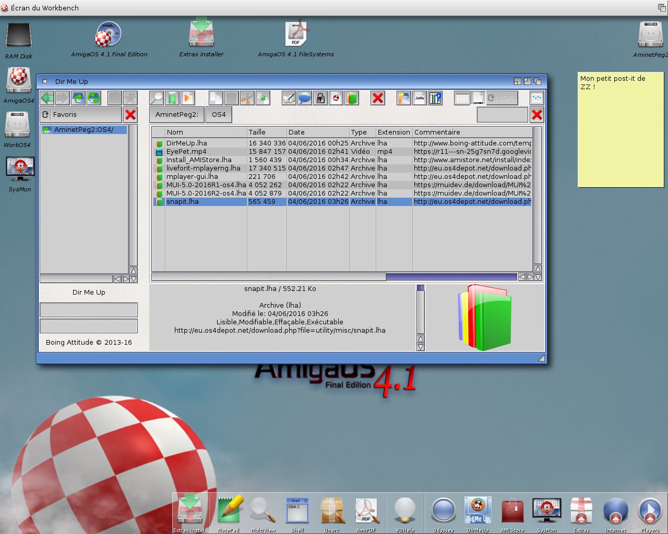
Task: Click the horizontal scrollbar of the file list
Action: click(x=334, y=277)
